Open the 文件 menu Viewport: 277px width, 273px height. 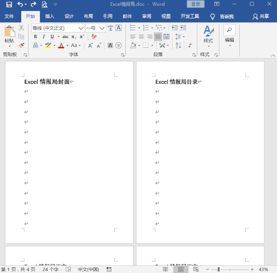click(x=9, y=17)
